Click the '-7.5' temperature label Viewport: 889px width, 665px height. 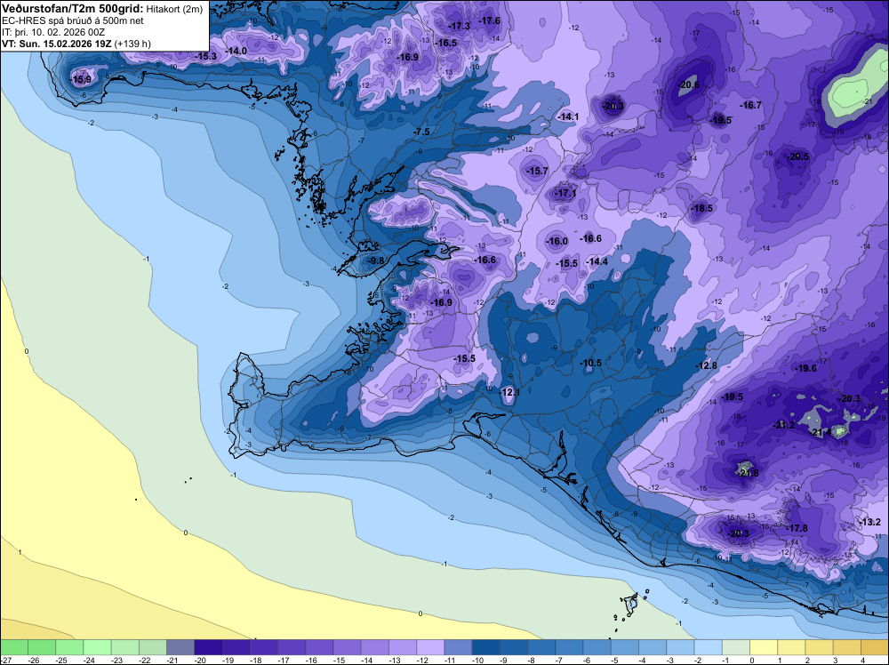(x=421, y=132)
